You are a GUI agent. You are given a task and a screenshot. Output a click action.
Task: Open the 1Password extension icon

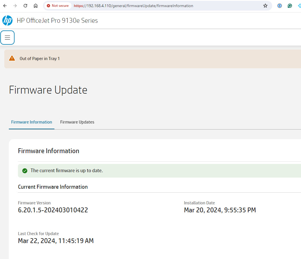[x=280, y=6]
